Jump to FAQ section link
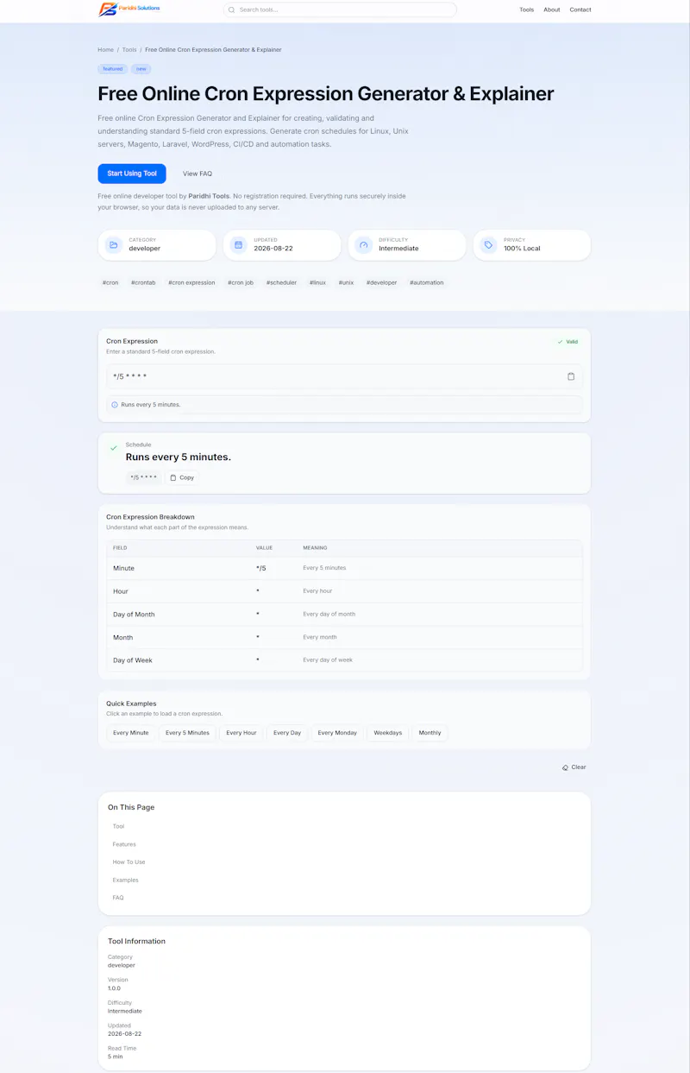Image resolution: width=690 pixels, height=1073 pixels. click(118, 898)
